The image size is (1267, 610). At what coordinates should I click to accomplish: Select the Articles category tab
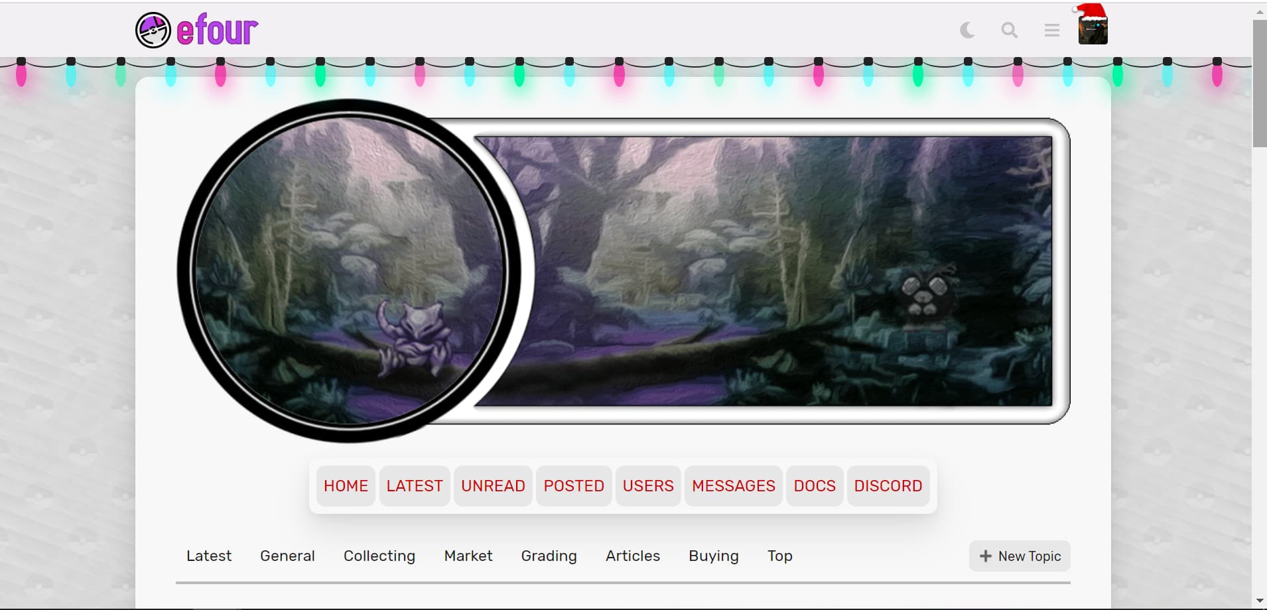pyautogui.click(x=633, y=556)
